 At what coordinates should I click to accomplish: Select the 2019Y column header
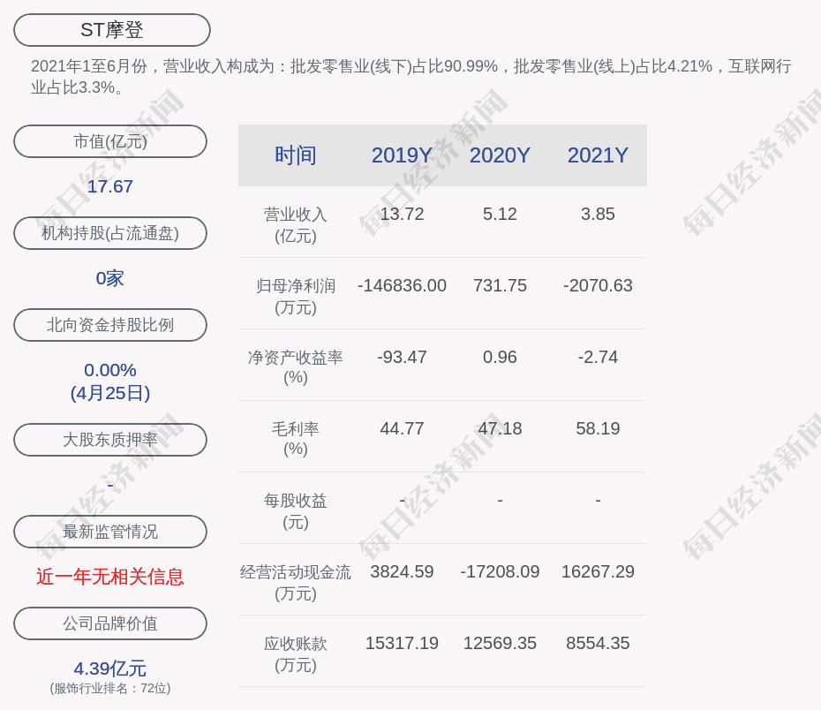coord(402,155)
